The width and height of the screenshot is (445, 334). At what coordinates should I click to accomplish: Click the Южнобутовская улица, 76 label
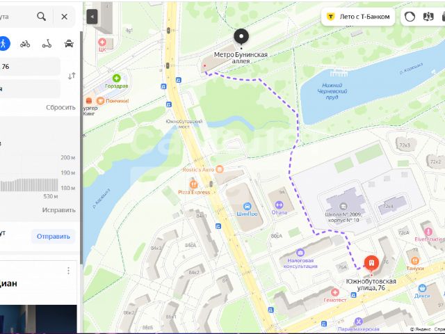[x=371, y=285]
